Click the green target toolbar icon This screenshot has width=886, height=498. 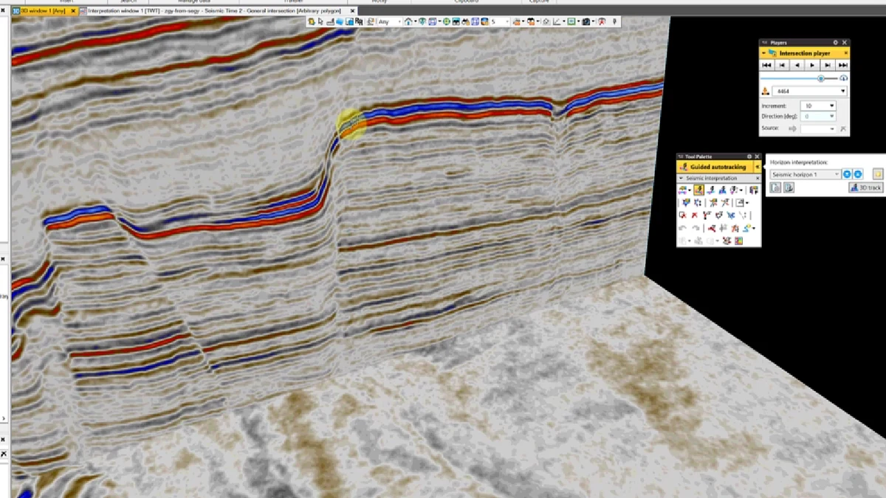tap(446, 21)
